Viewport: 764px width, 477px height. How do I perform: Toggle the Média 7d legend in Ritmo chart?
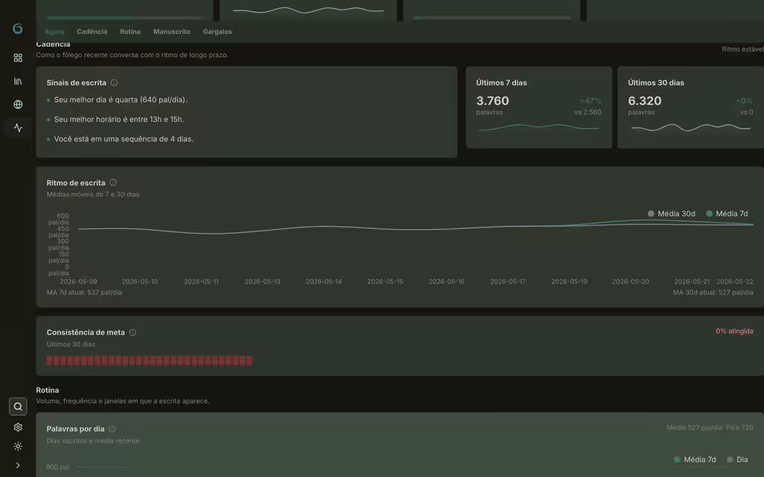(x=726, y=214)
